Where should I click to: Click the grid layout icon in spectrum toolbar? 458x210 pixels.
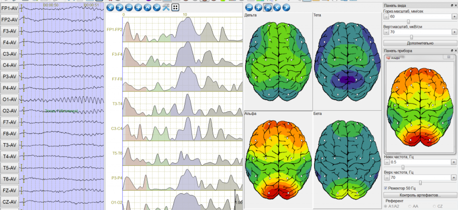click(175, 7)
